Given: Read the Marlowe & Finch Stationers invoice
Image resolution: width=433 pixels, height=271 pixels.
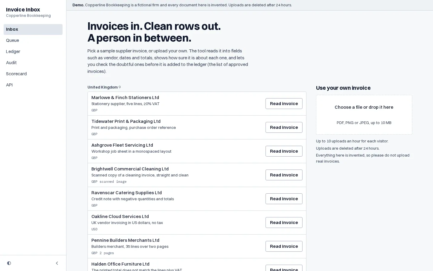Looking at the screenshot, I should 284,104.
